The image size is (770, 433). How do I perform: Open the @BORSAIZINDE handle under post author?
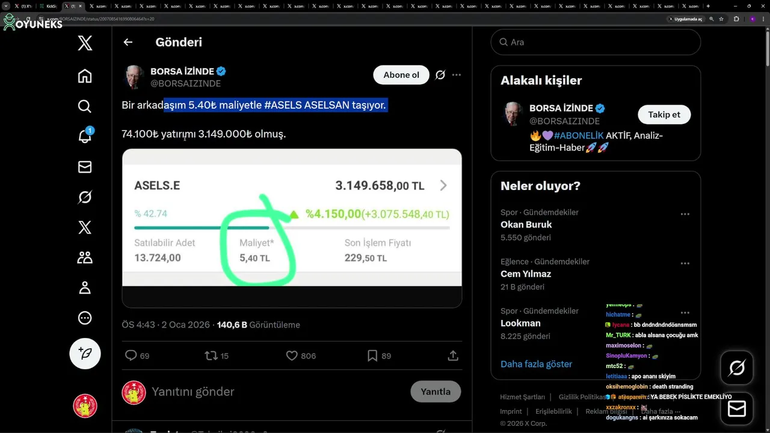(185, 84)
